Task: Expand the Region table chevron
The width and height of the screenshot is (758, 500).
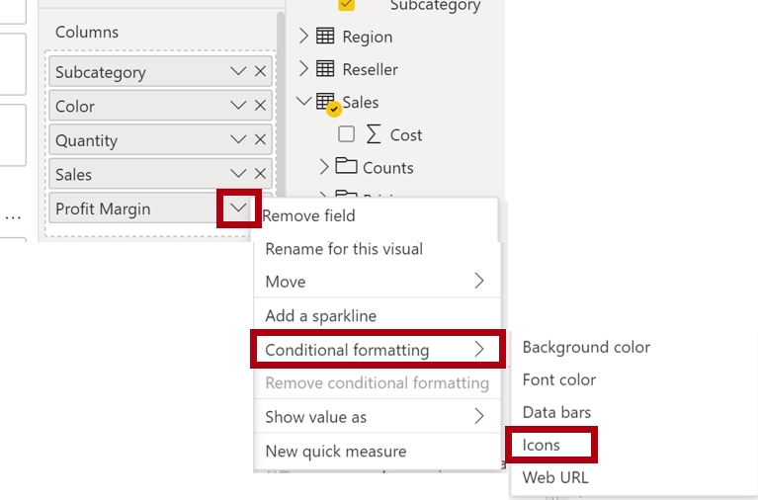Action: 303,36
